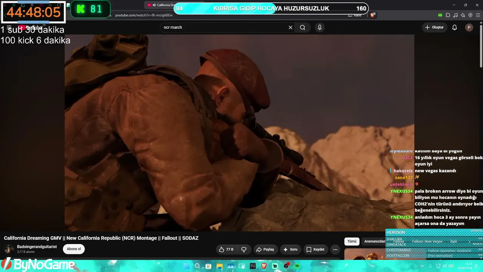
Task: Start voice search with the microphone
Action: click(x=320, y=28)
